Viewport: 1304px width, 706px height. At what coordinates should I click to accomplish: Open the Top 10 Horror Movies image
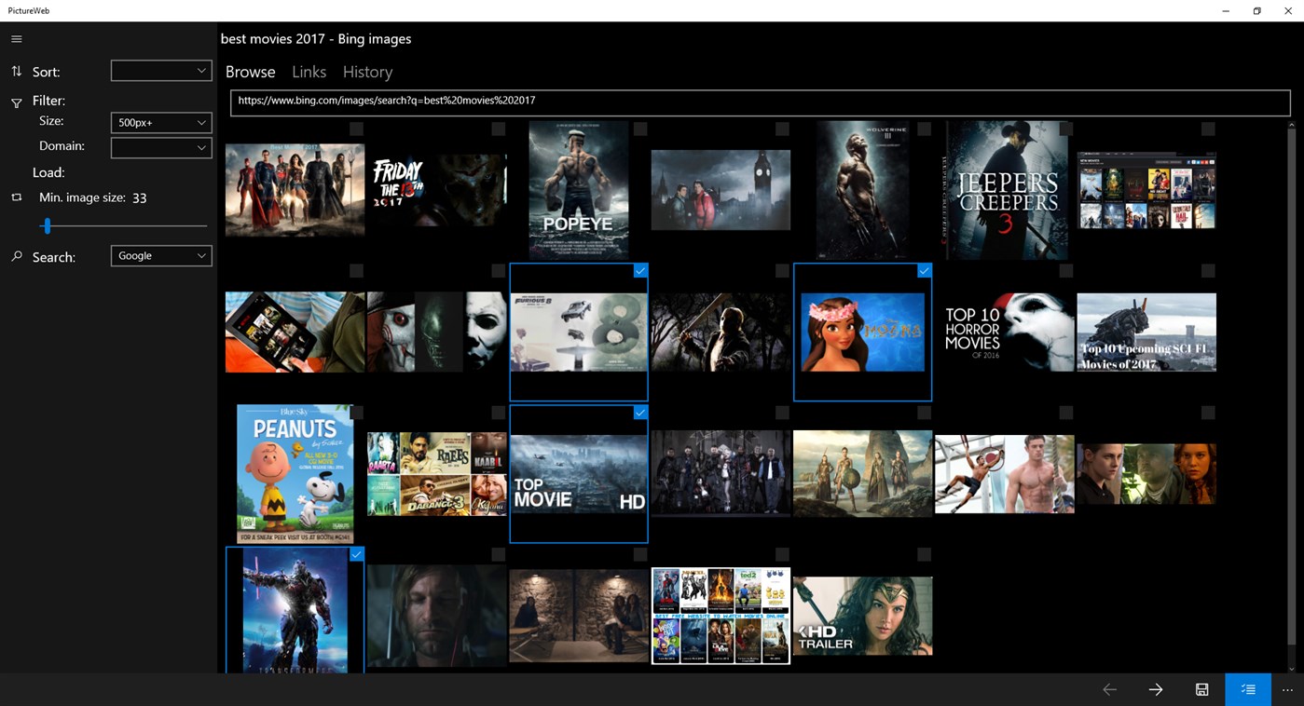tap(1005, 333)
